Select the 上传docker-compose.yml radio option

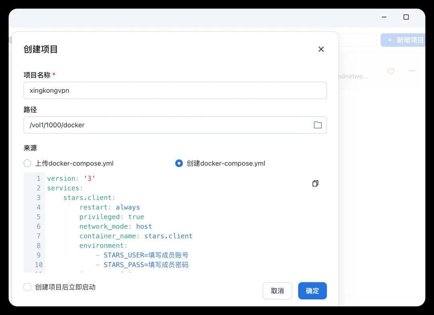[27, 163]
